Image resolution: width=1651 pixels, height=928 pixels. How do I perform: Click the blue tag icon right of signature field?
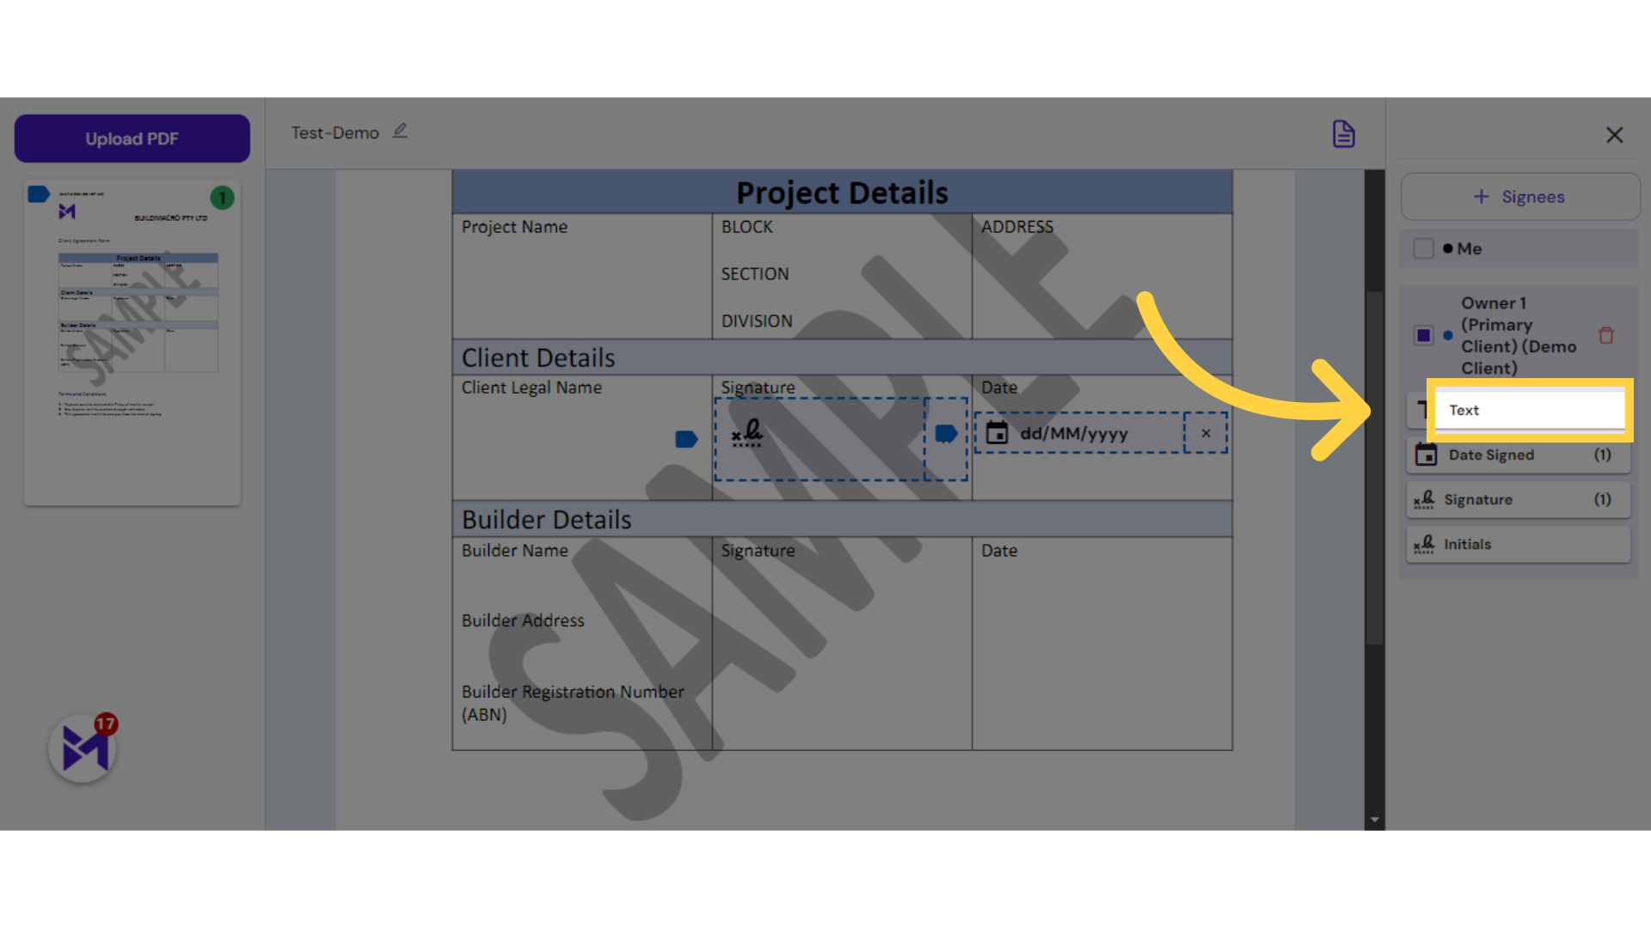(x=944, y=433)
